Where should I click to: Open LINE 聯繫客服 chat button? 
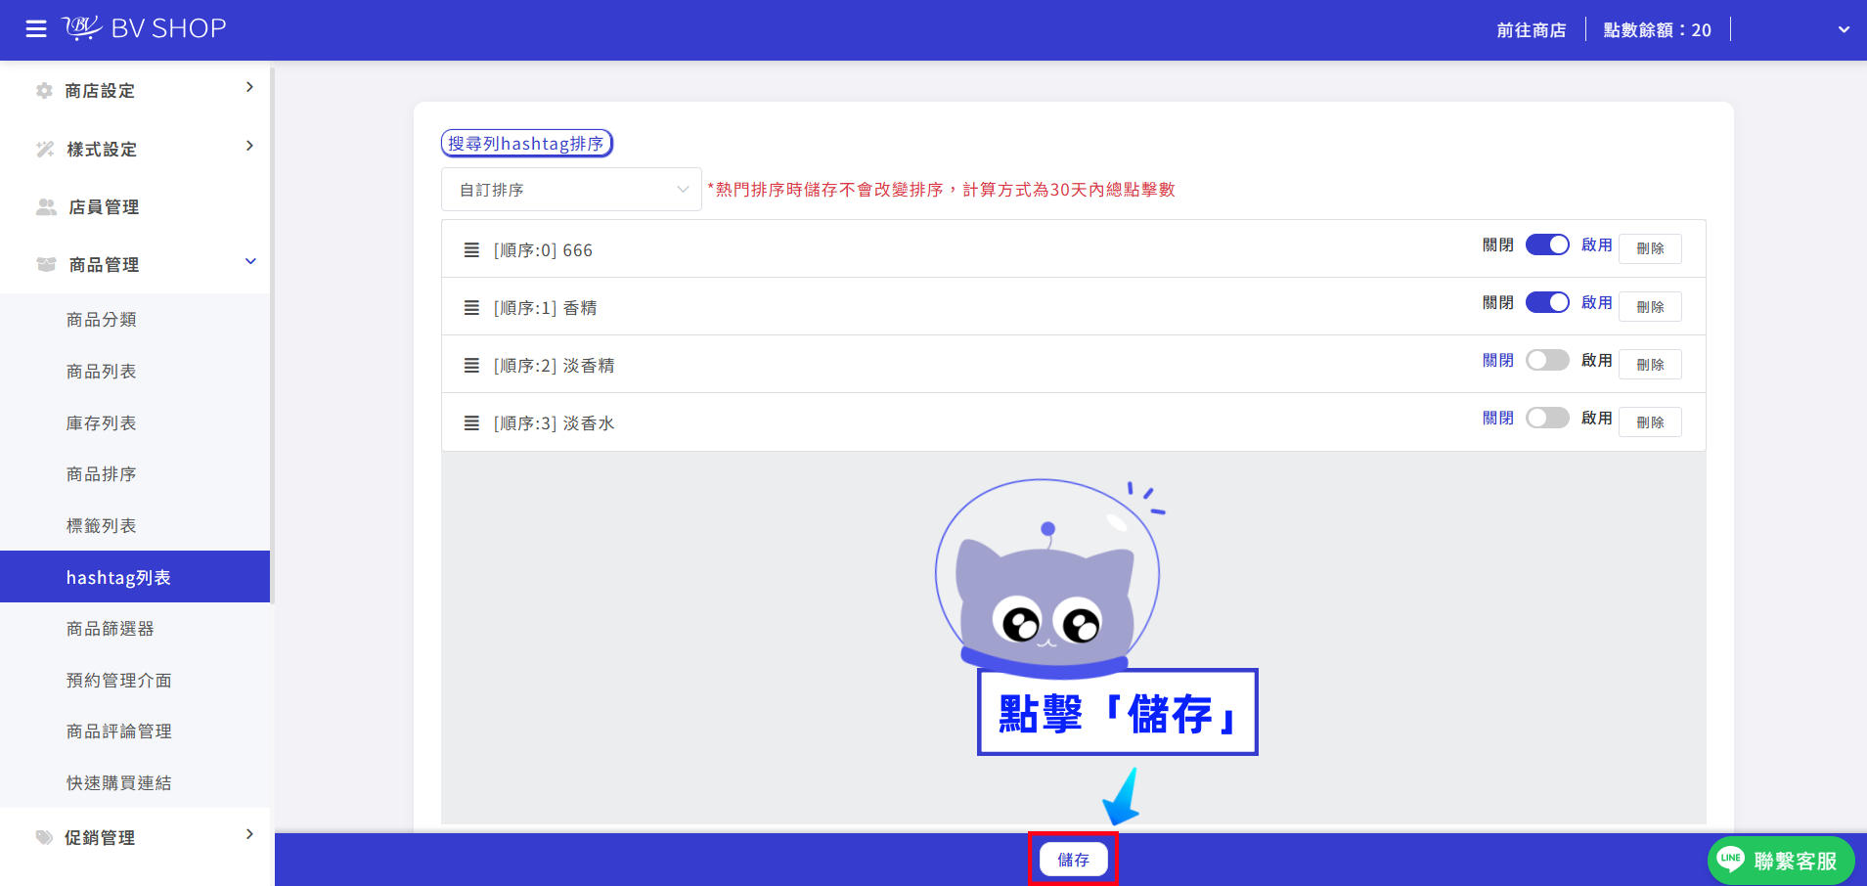[x=1781, y=861]
